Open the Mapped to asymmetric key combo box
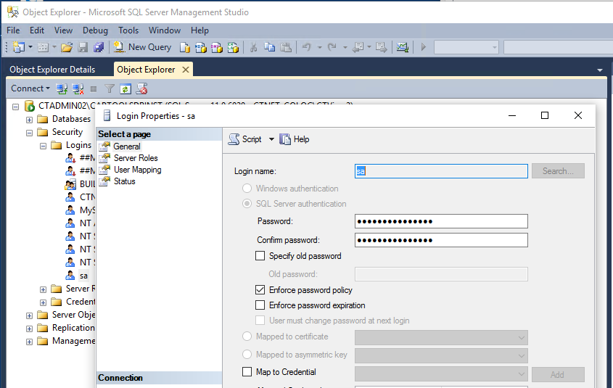This screenshot has width=613, height=388. coord(441,355)
